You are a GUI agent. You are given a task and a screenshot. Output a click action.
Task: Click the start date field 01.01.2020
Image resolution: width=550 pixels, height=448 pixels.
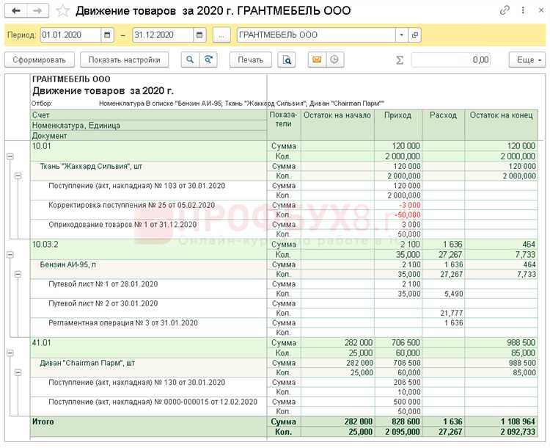click(x=71, y=35)
